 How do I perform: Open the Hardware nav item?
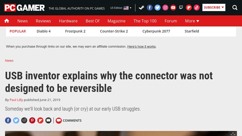[x=68, y=21]
